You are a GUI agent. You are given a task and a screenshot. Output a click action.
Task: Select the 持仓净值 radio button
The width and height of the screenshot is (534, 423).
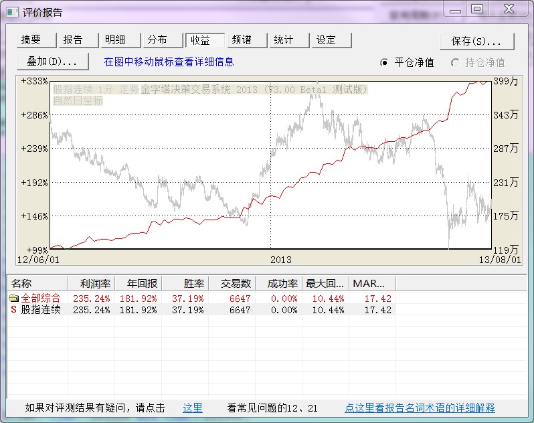455,62
